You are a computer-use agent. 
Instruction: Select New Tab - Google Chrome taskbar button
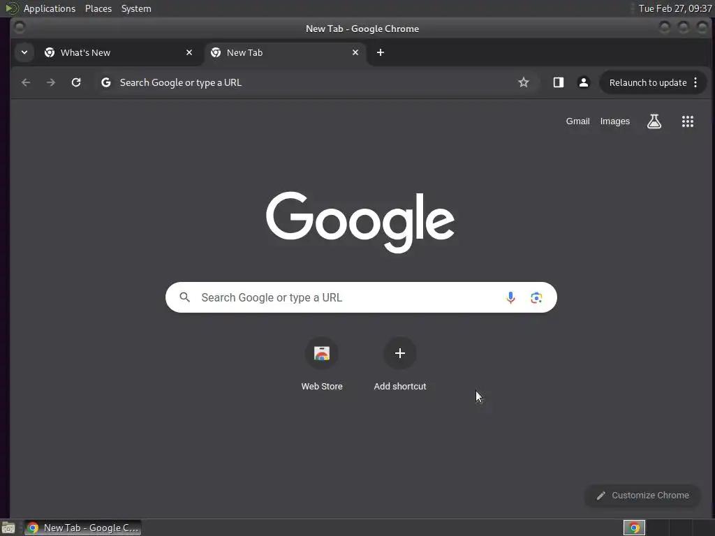pos(82,528)
